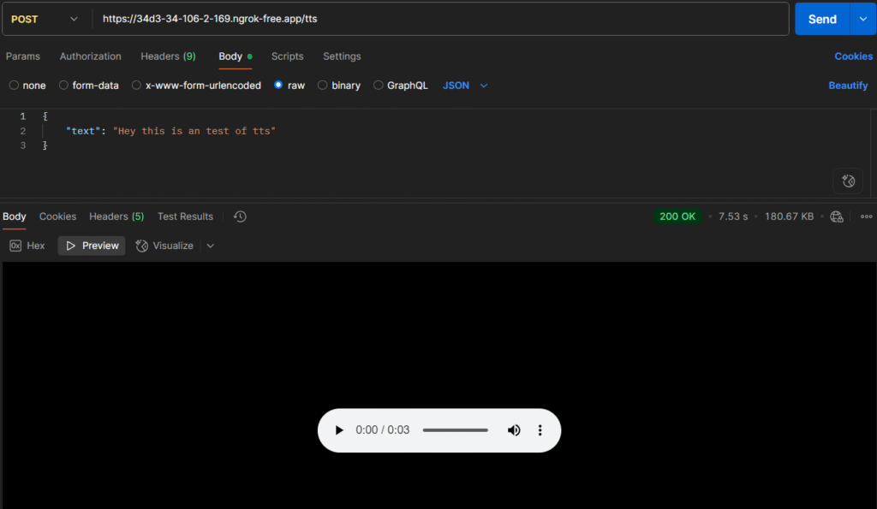Select the form-data body type

(88, 86)
